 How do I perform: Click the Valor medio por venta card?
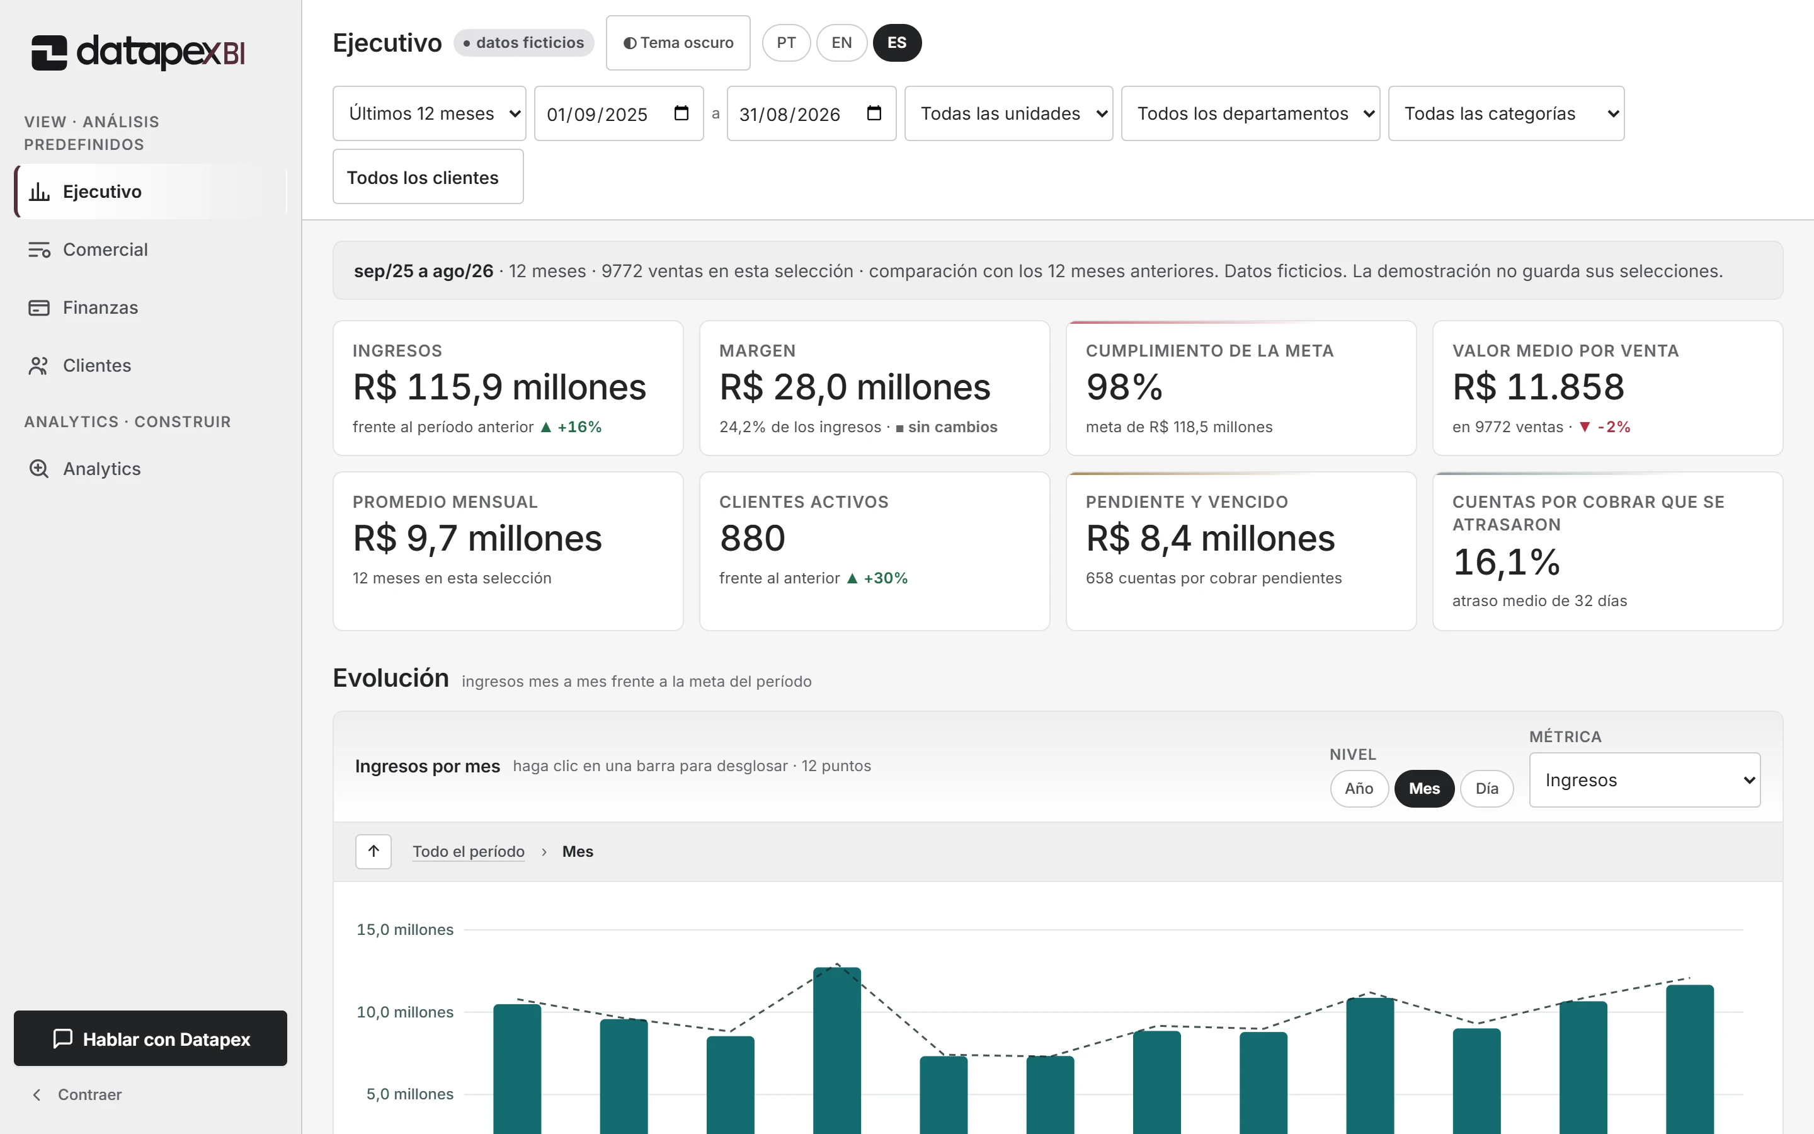click(1608, 387)
